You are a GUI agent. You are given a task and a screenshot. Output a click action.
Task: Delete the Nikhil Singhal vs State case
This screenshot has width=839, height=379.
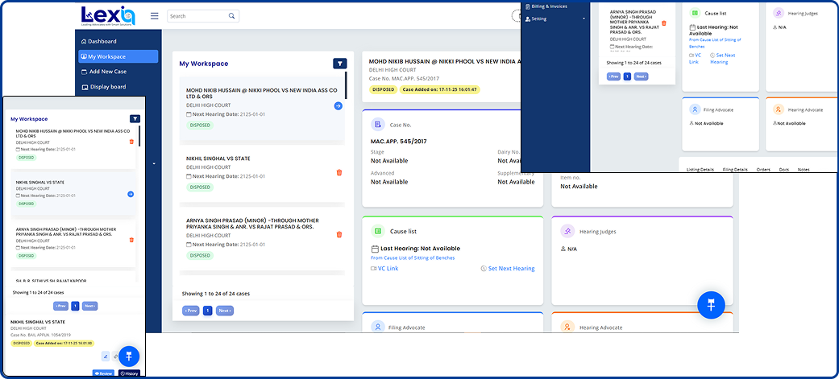pyautogui.click(x=339, y=172)
